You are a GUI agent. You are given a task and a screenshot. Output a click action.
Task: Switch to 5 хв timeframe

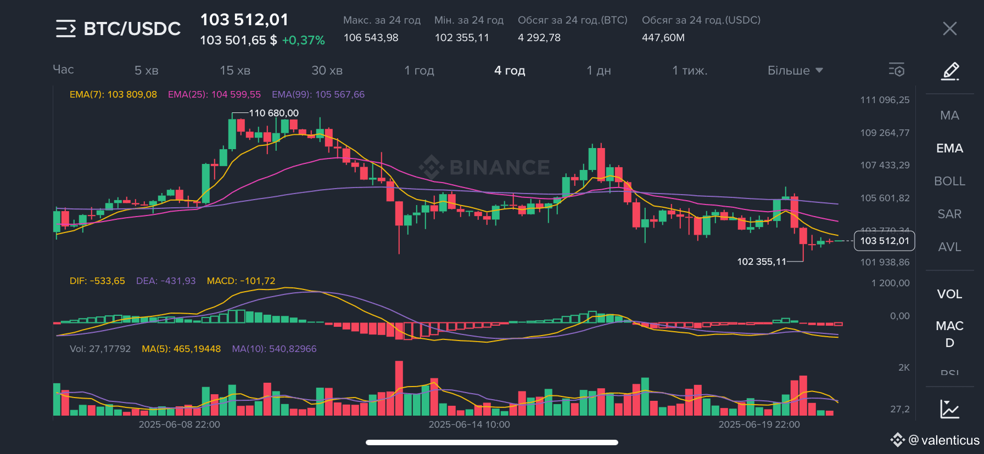(147, 70)
